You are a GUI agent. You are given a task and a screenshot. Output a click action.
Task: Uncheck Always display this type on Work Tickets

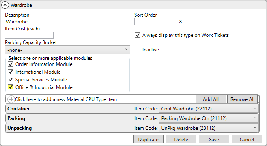pyautogui.click(x=138, y=35)
